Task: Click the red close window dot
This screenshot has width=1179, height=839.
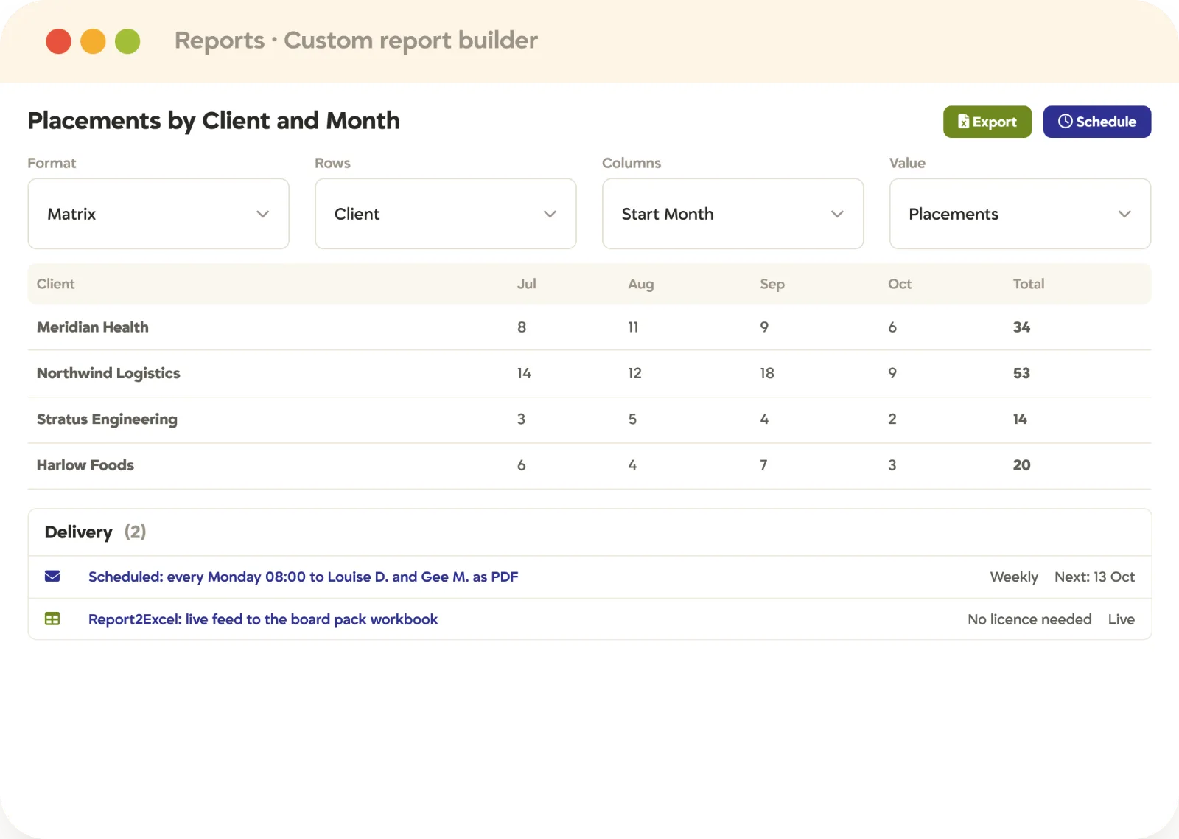Action: [59, 41]
